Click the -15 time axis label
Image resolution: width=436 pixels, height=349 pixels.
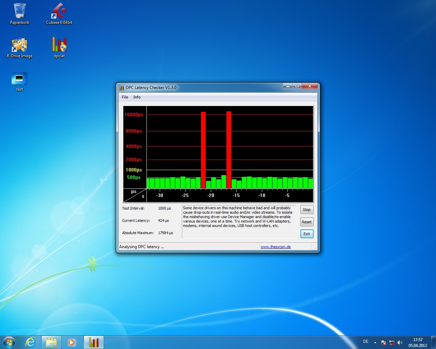point(236,195)
